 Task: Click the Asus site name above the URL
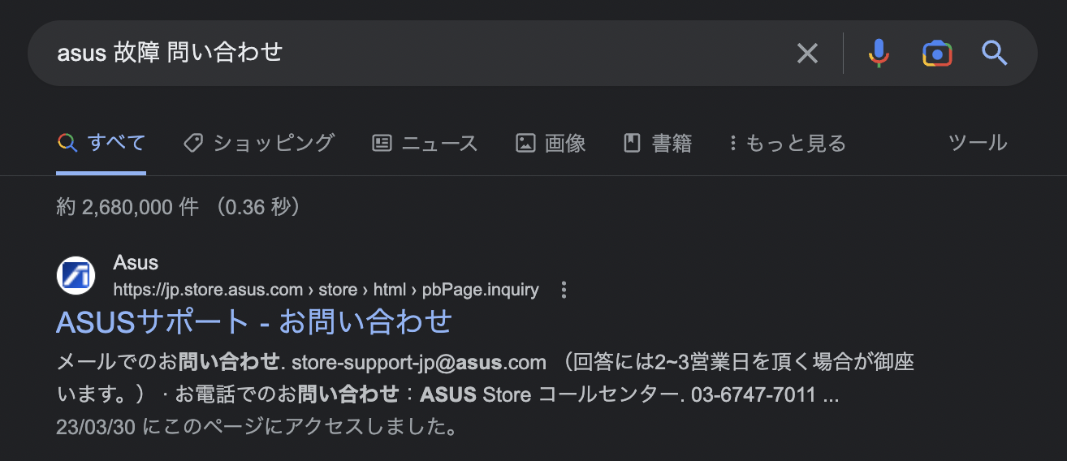[136, 263]
